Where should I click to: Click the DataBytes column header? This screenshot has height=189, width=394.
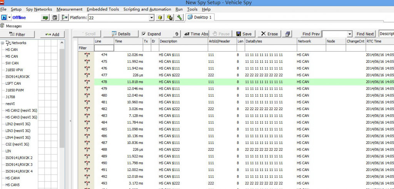[271, 41]
